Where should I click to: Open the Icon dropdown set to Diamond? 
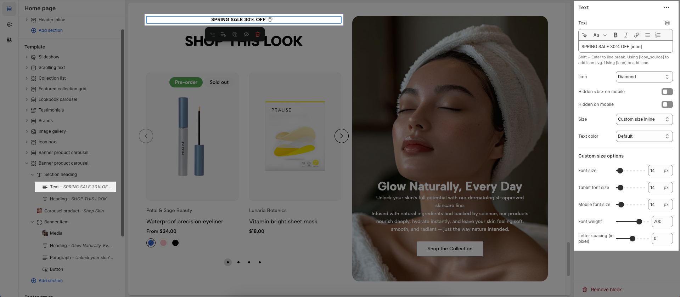tap(644, 77)
